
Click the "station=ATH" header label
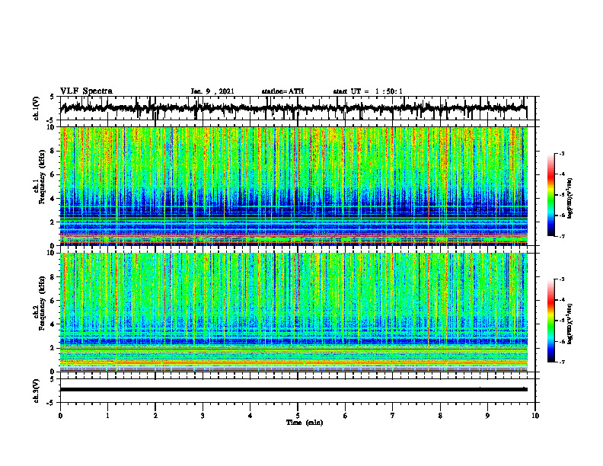pyautogui.click(x=282, y=91)
